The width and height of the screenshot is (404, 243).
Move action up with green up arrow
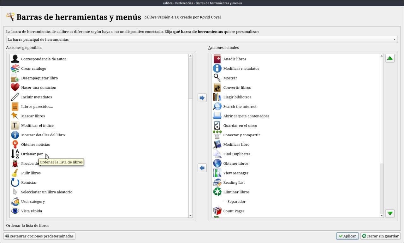tap(390, 58)
